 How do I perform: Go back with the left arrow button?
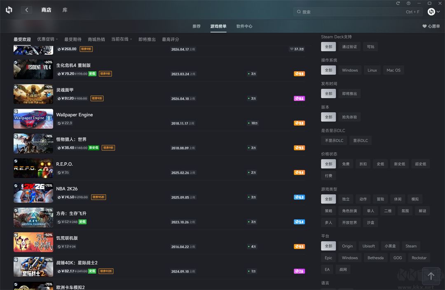tap(26, 10)
